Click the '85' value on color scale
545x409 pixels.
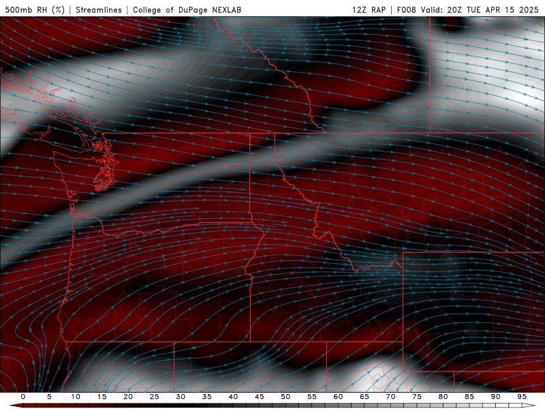coord(469,397)
